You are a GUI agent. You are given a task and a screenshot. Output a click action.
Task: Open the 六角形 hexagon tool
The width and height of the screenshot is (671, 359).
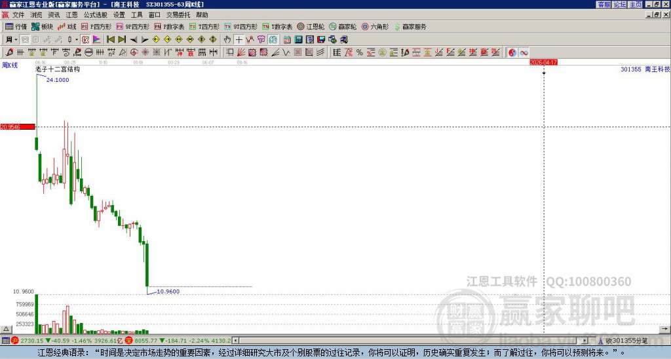point(375,26)
